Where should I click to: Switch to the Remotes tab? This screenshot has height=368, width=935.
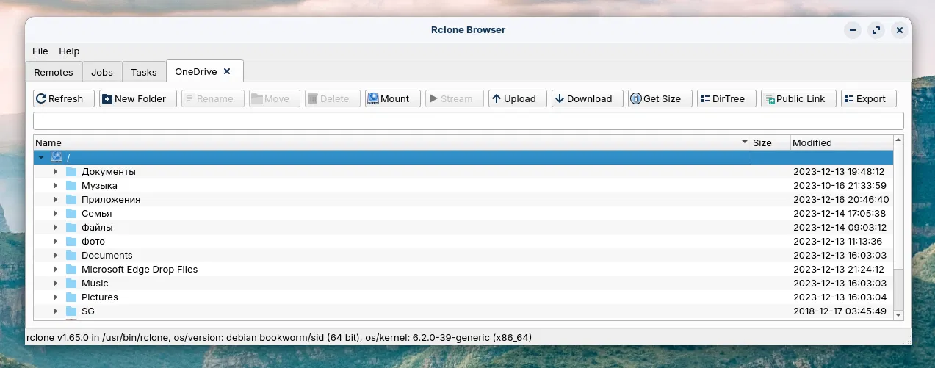54,72
